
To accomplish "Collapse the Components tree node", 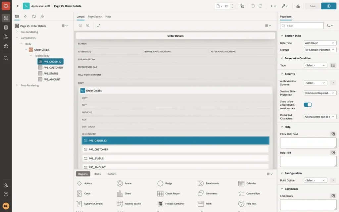I will tap(17, 38).
